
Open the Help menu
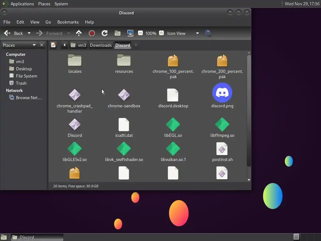coord(89,22)
